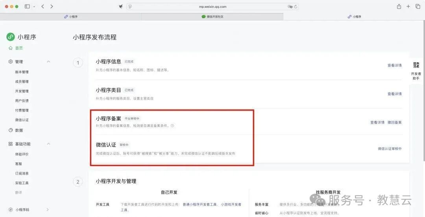Click the 小程序码 sun-shaped icon
The width and height of the screenshot is (425, 217).
(11, 210)
